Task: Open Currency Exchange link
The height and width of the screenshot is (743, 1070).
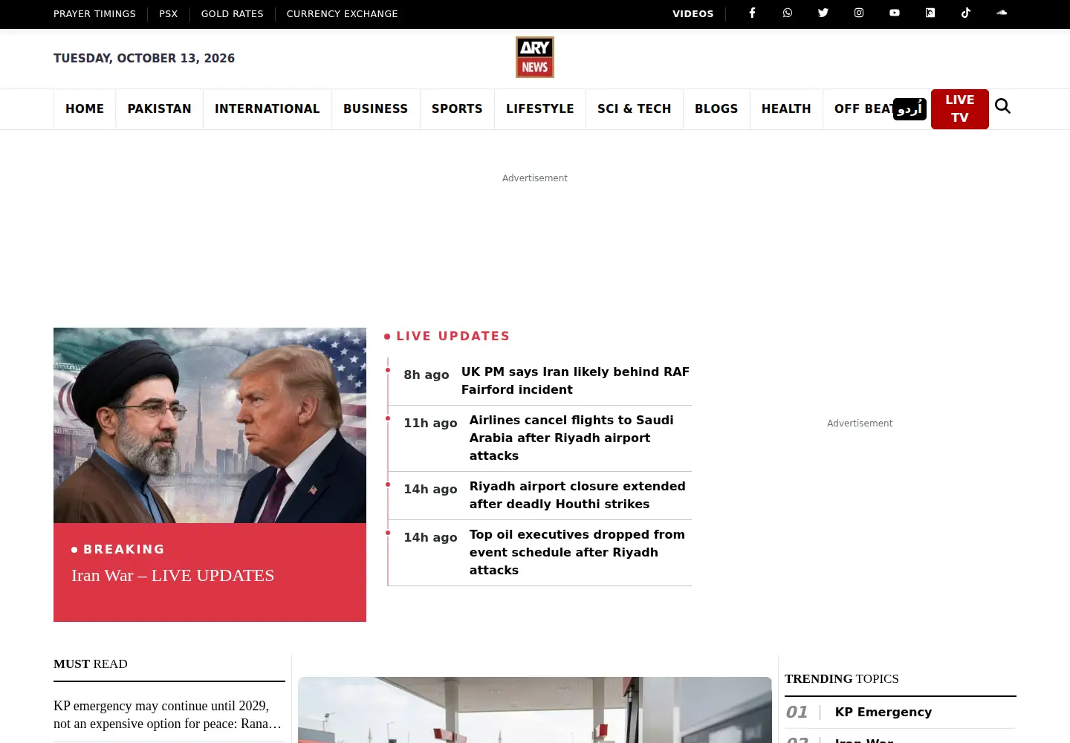Action: pyautogui.click(x=342, y=13)
